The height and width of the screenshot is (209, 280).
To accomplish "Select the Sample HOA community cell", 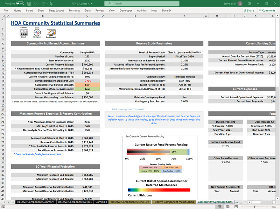I will 87,52.
